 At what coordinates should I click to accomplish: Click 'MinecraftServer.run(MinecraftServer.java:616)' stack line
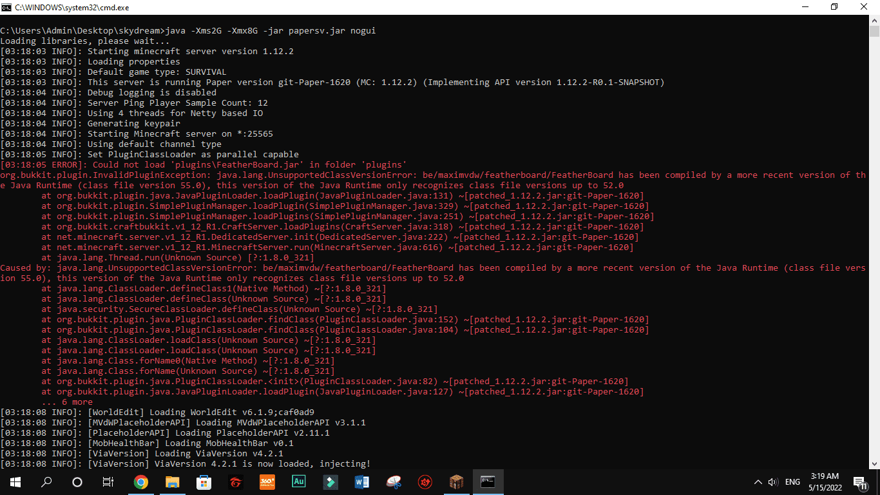(x=338, y=247)
